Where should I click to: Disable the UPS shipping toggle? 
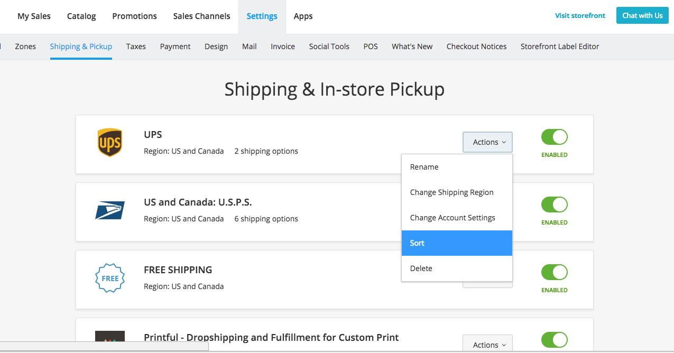coord(554,137)
